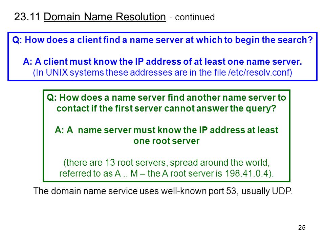Click the slide title '23.11 Domain Name Resolution'

pos(90,17)
